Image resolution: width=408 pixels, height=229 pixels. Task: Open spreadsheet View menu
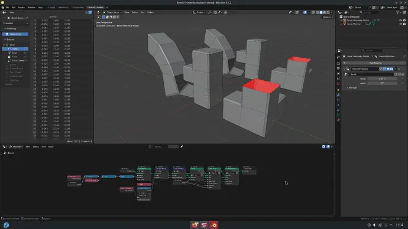12,12
